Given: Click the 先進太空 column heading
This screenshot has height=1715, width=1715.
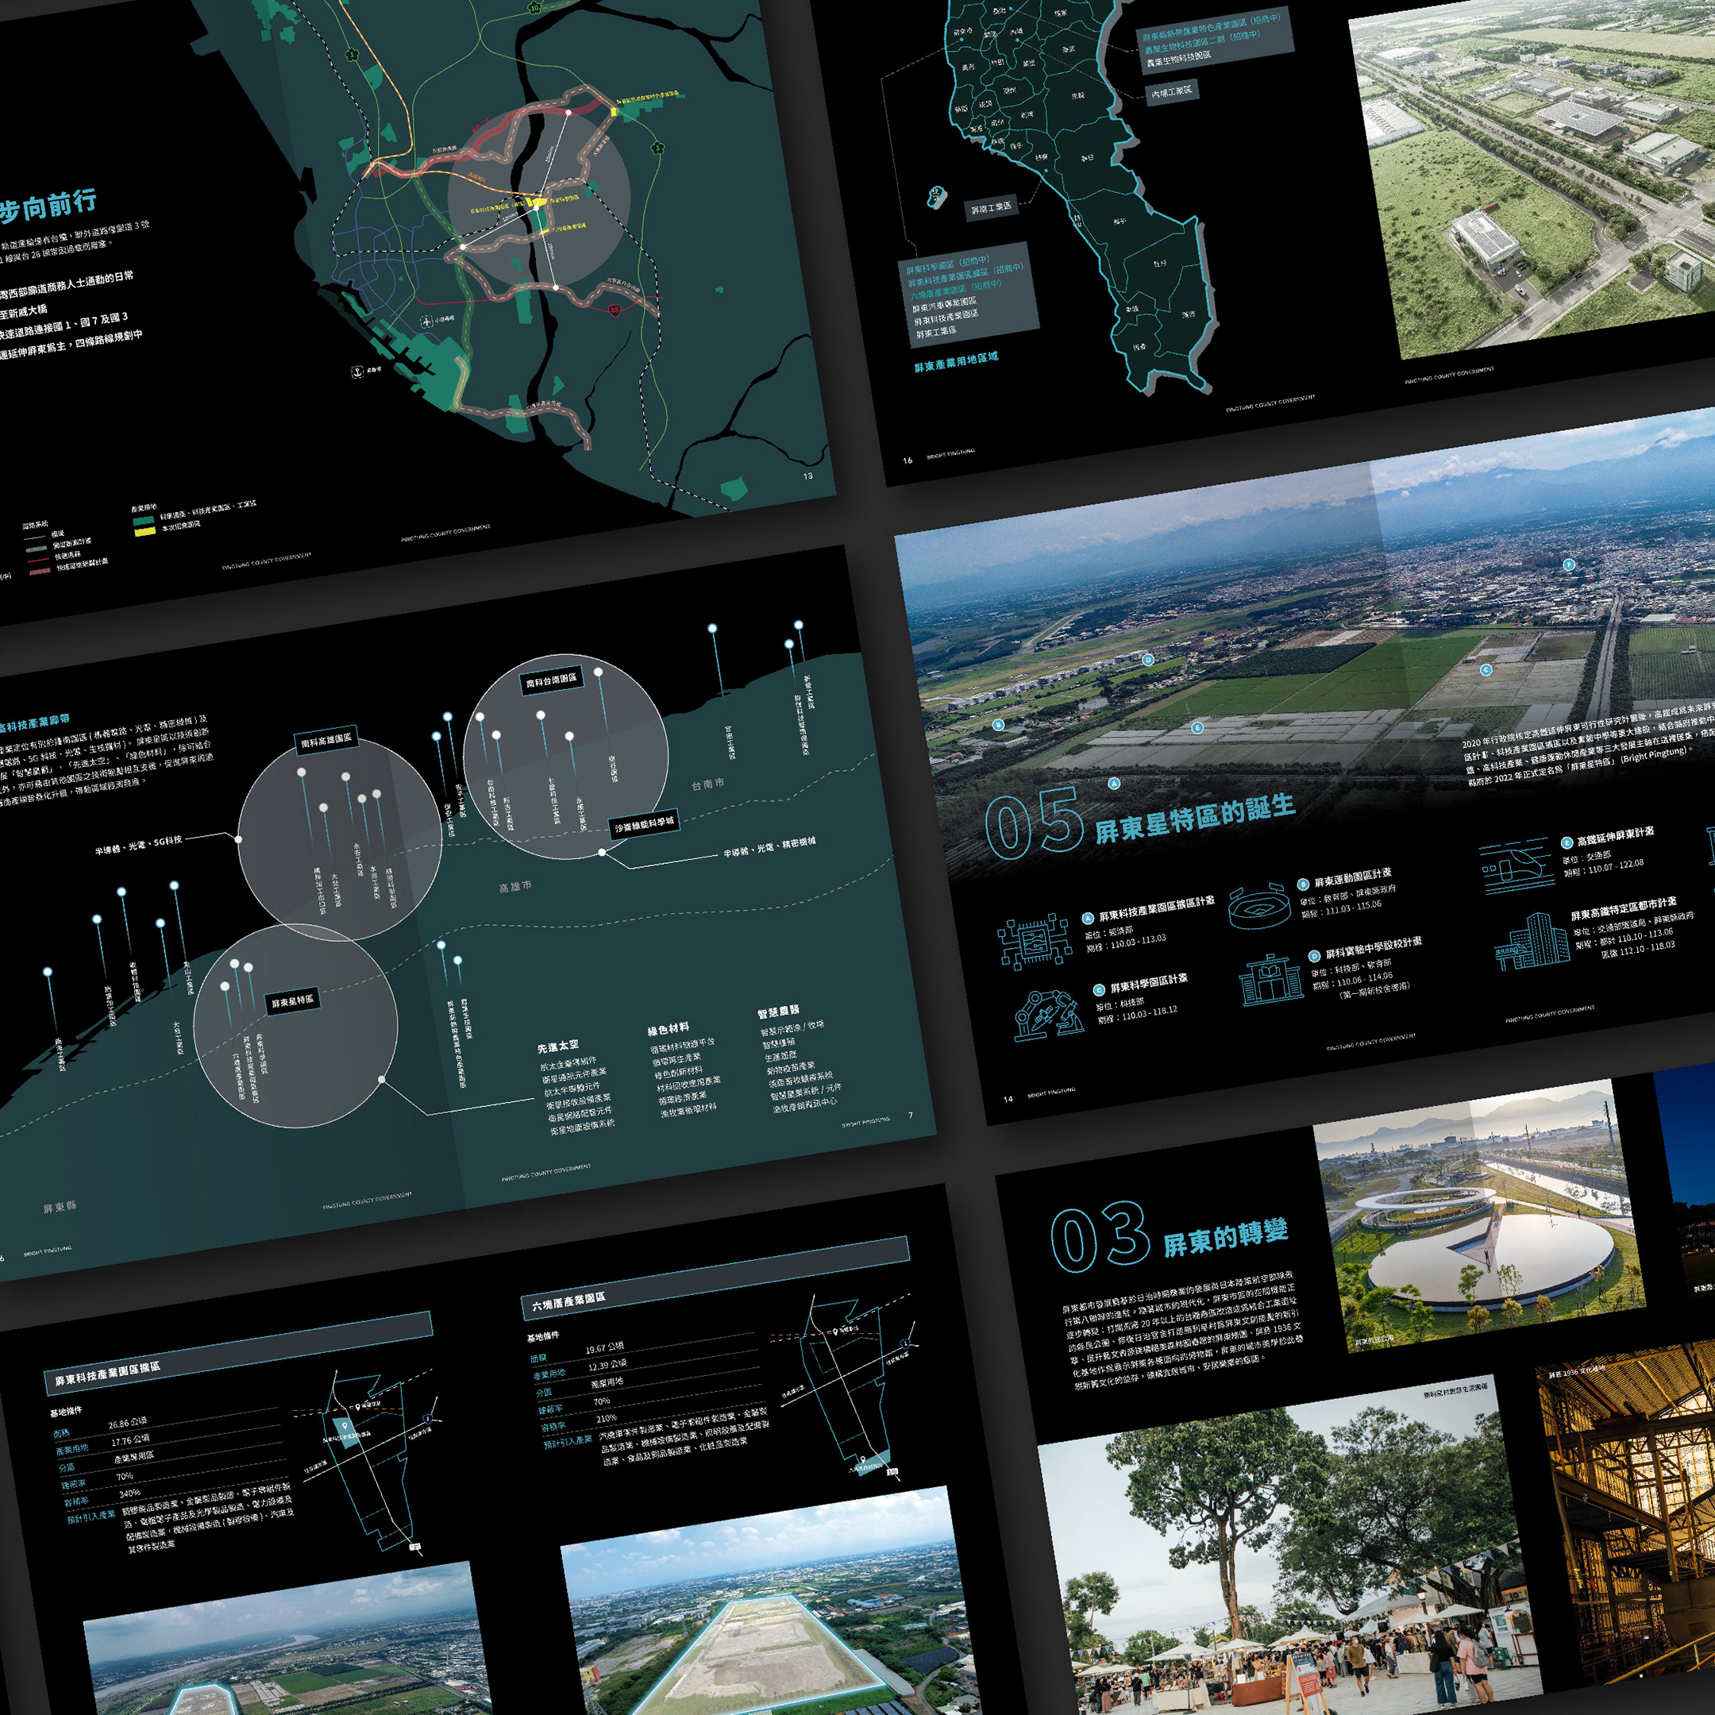Looking at the screenshot, I should [557, 1046].
